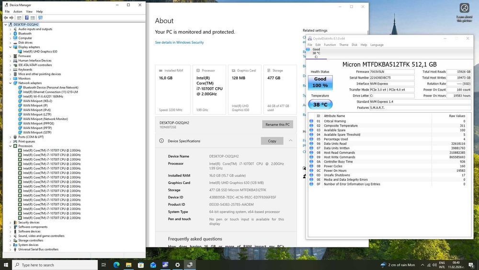The width and height of the screenshot is (479, 270).
Task: Collapse the DESKTOP-OI2QJH2 root node
Action: tap(5, 24)
